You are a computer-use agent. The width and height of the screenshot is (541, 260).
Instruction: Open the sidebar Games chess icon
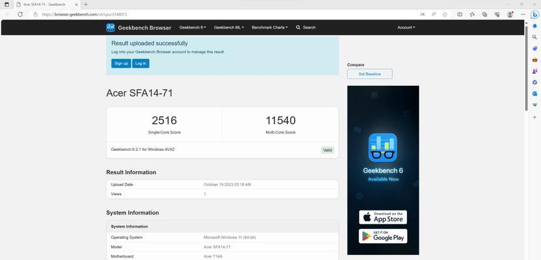coord(534,71)
